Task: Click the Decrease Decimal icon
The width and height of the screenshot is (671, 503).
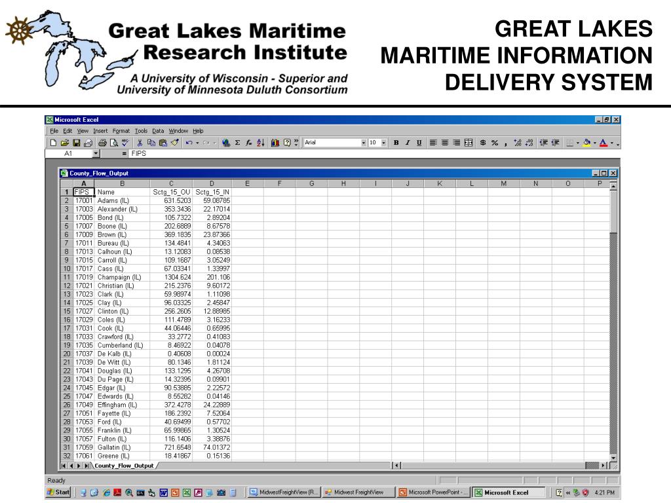Action: tap(529, 143)
